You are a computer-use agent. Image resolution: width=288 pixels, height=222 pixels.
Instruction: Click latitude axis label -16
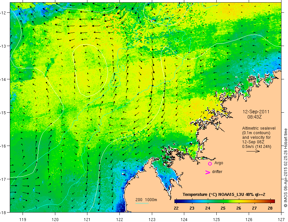3,146
